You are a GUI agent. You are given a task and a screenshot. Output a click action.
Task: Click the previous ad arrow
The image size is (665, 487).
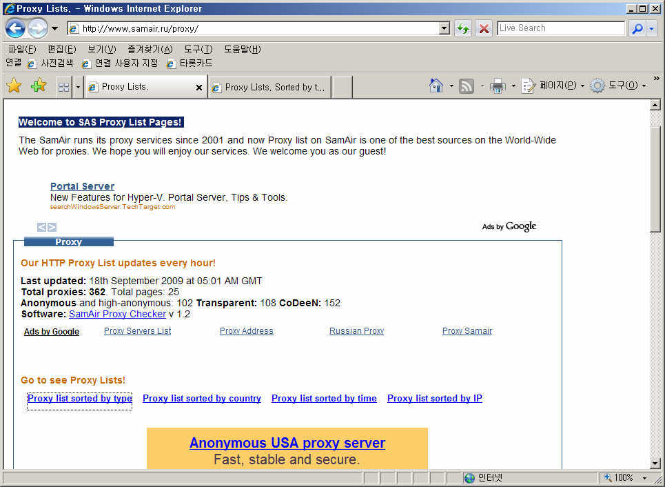tap(41, 227)
